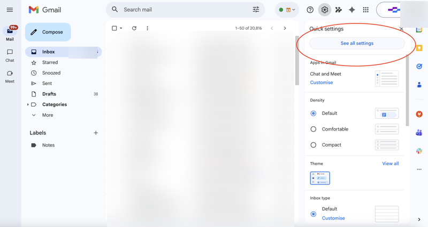
Task: Click Customise under Chat and Meet
Action: [x=322, y=83]
